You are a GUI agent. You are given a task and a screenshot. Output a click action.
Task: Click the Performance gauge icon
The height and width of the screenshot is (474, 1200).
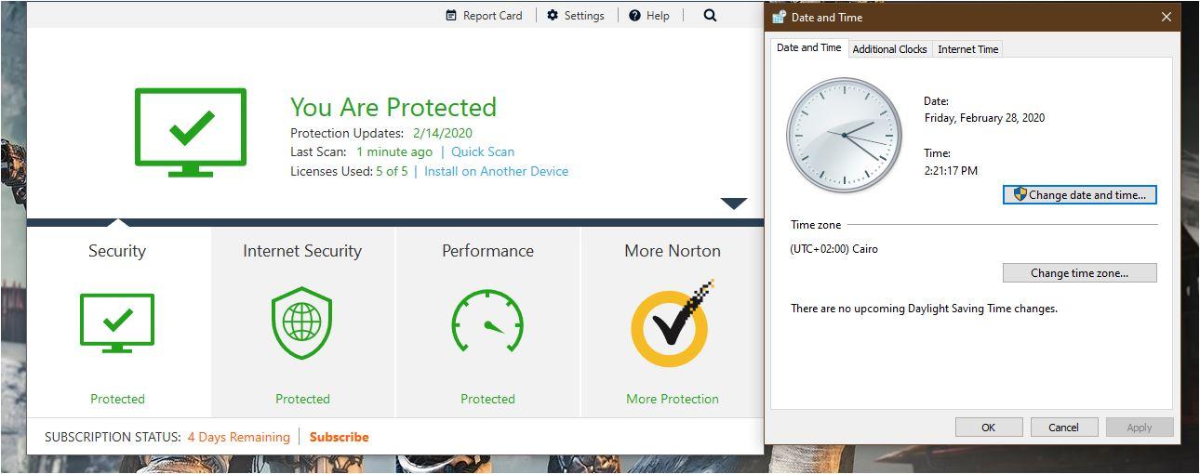tap(487, 323)
